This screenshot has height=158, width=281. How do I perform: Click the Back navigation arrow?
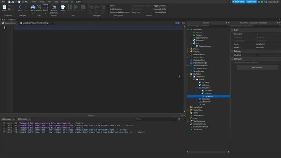[20, 7]
